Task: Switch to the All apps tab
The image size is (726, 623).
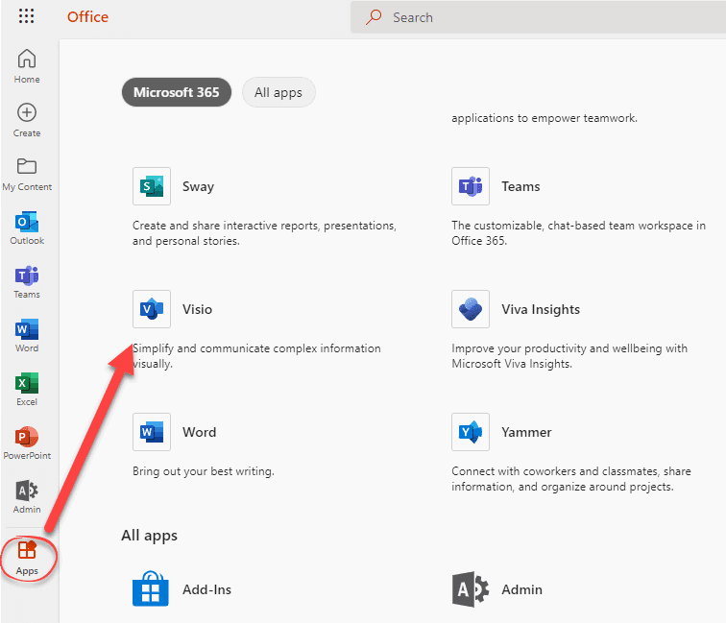Action: [x=278, y=93]
